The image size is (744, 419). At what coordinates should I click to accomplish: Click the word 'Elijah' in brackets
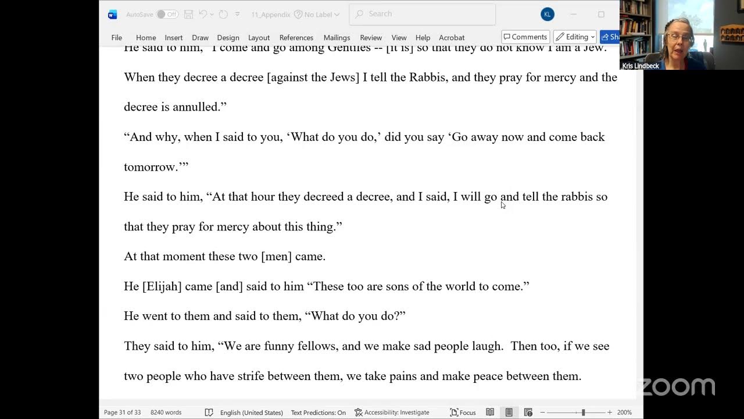pos(162,286)
